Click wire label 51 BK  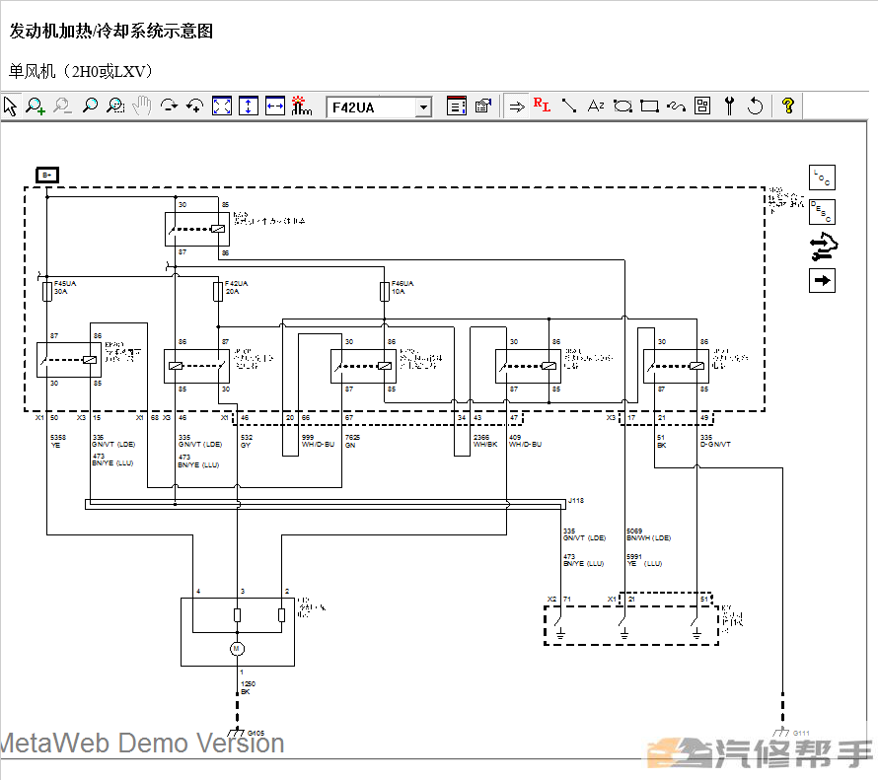pyautogui.click(x=661, y=442)
